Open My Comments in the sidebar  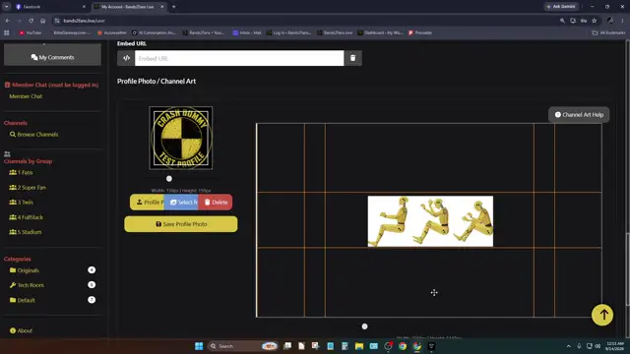(x=52, y=57)
